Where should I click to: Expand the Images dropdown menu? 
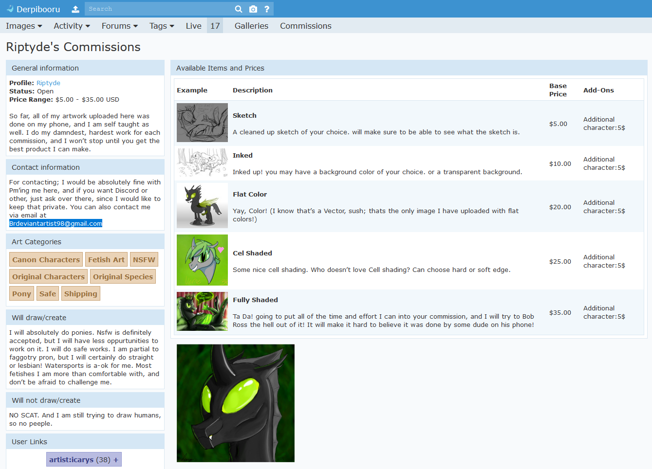24,26
